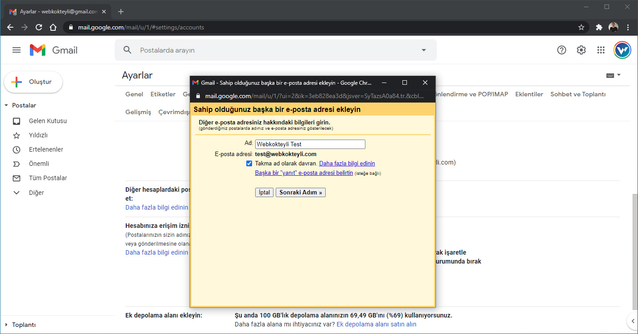Image resolution: width=638 pixels, height=334 pixels.
Task: Open the input tools keyboard dropdown
Action: (x=613, y=75)
